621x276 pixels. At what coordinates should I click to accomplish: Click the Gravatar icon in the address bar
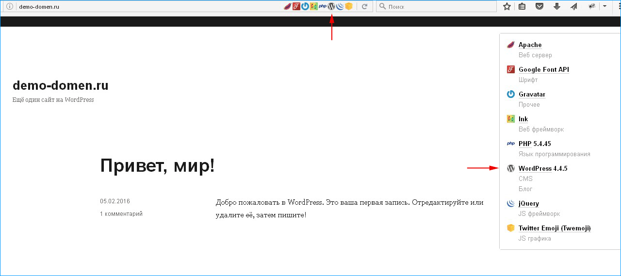305,6
